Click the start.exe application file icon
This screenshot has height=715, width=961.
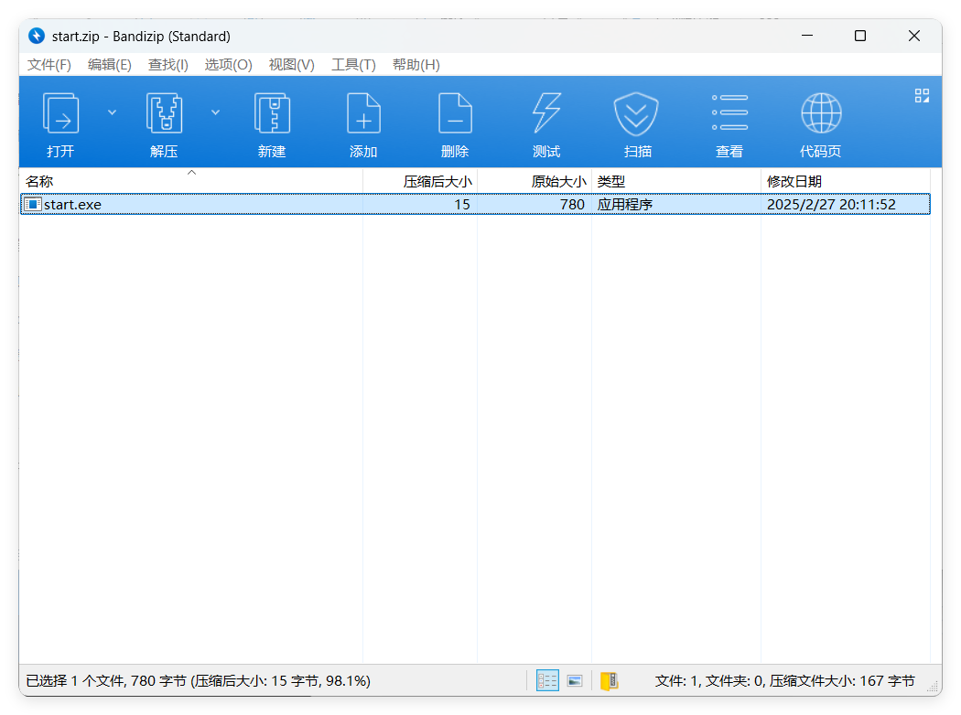(x=33, y=205)
